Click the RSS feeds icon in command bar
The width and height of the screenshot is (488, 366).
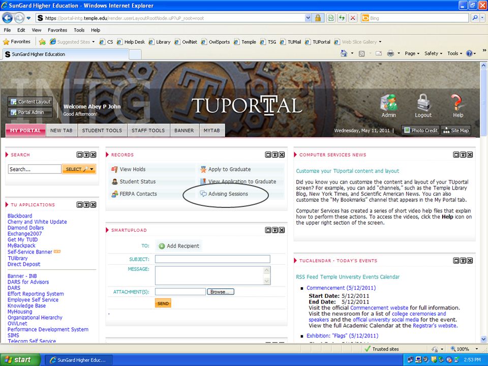pos(361,53)
